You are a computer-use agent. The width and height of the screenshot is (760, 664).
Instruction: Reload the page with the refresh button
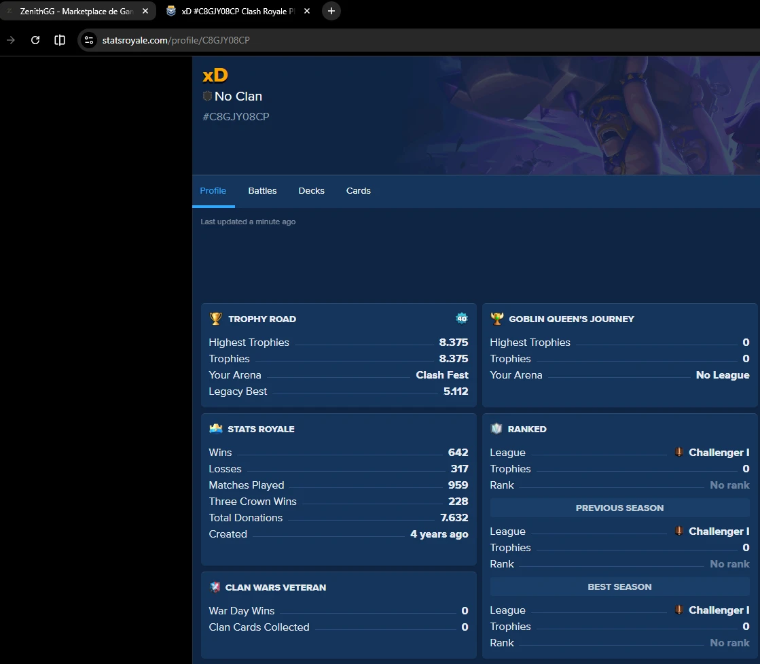tap(35, 40)
